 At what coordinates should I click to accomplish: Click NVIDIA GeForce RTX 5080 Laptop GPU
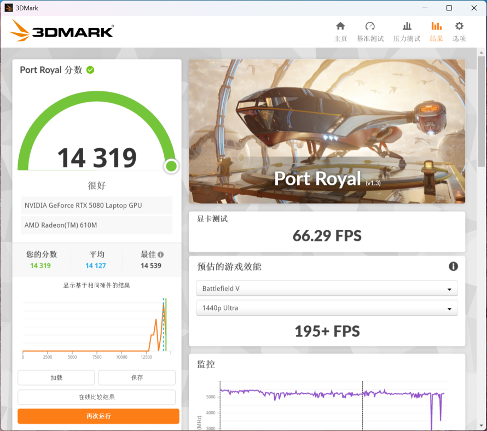click(83, 205)
